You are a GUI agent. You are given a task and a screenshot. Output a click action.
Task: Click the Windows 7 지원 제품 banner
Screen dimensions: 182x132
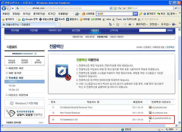[25, 103]
